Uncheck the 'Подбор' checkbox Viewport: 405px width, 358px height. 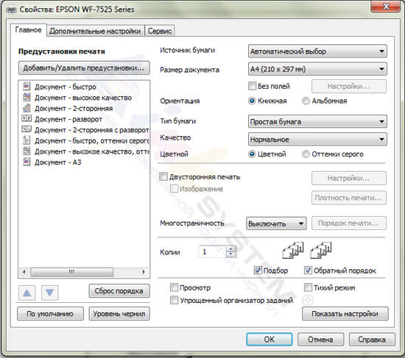[258, 271]
